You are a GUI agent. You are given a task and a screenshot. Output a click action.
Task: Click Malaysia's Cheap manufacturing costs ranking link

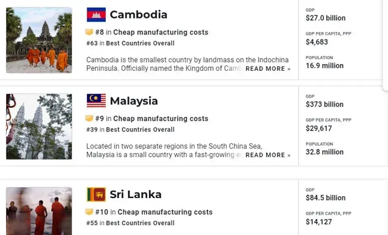161,118
